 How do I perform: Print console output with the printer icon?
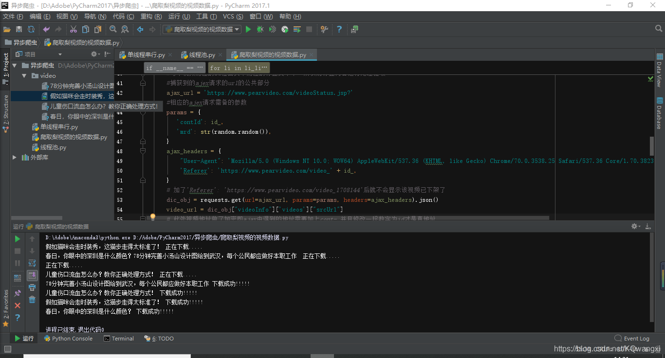(x=32, y=287)
